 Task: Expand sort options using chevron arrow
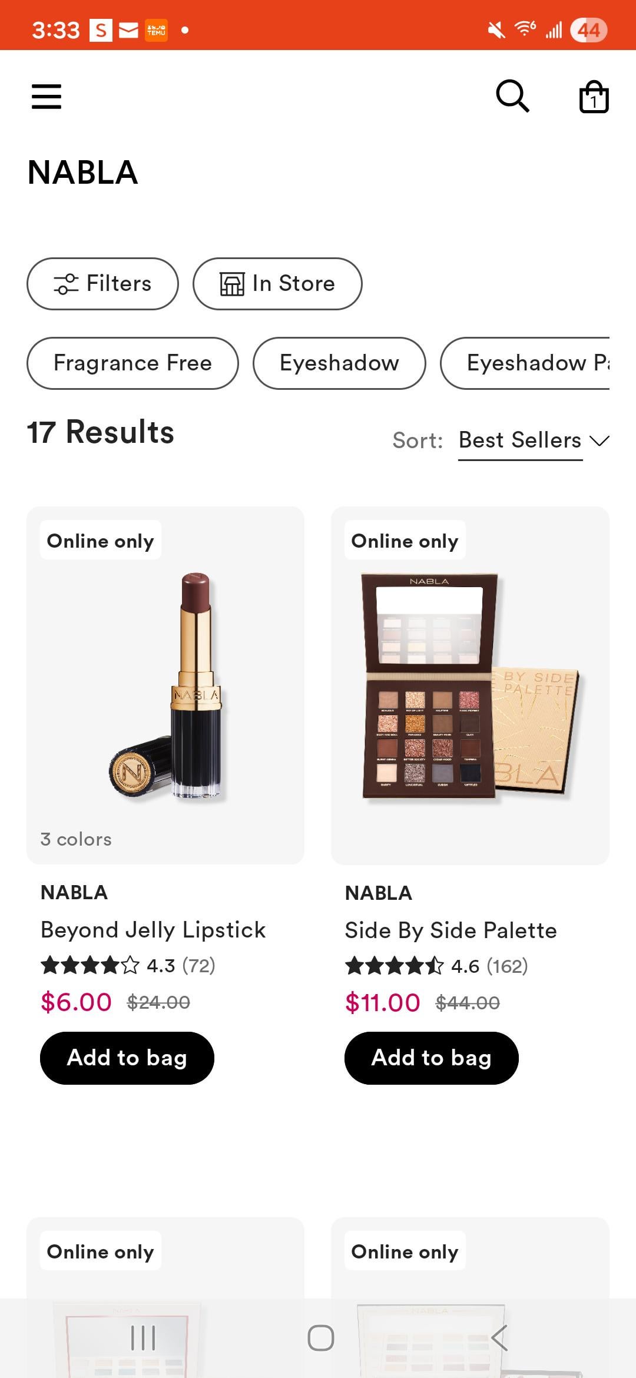click(x=599, y=441)
